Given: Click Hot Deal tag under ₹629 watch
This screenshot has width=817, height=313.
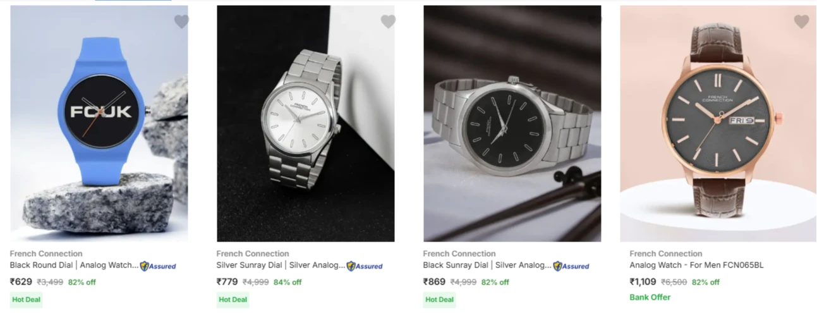Looking at the screenshot, I should click(x=26, y=299).
